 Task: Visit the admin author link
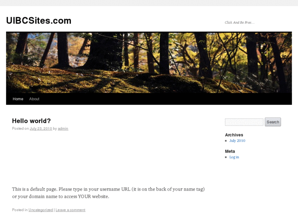pyautogui.click(x=63, y=128)
